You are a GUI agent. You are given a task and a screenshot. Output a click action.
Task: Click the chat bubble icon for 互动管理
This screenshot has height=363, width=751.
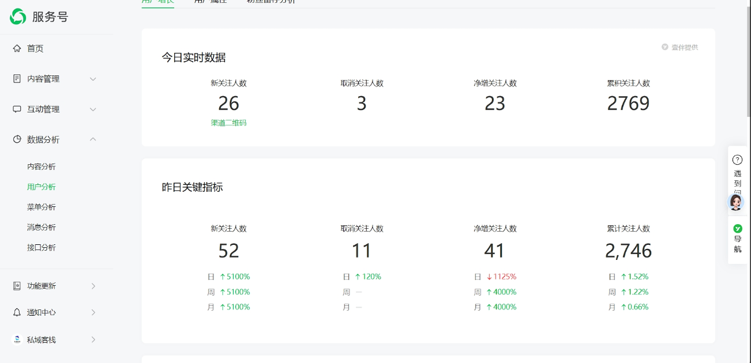point(17,109)
